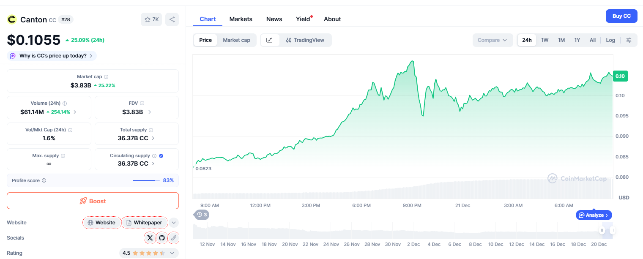Open chart settings sliders icon
The height and width of the screenshot is (259, 643).
click(x=629, y=40)
